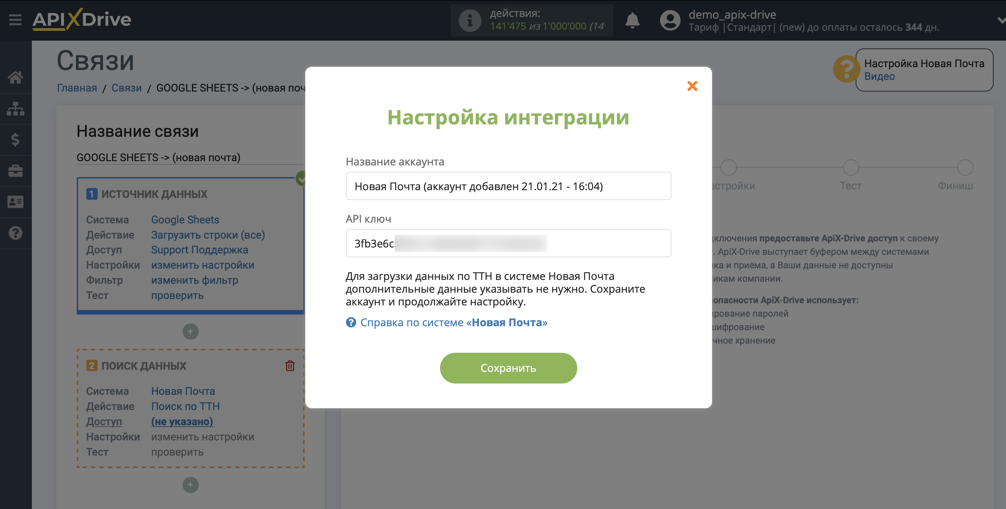Open the connections sitemap sidebar icon
1006x509 pixels.
pyautogui.click(x=16, y=109)
